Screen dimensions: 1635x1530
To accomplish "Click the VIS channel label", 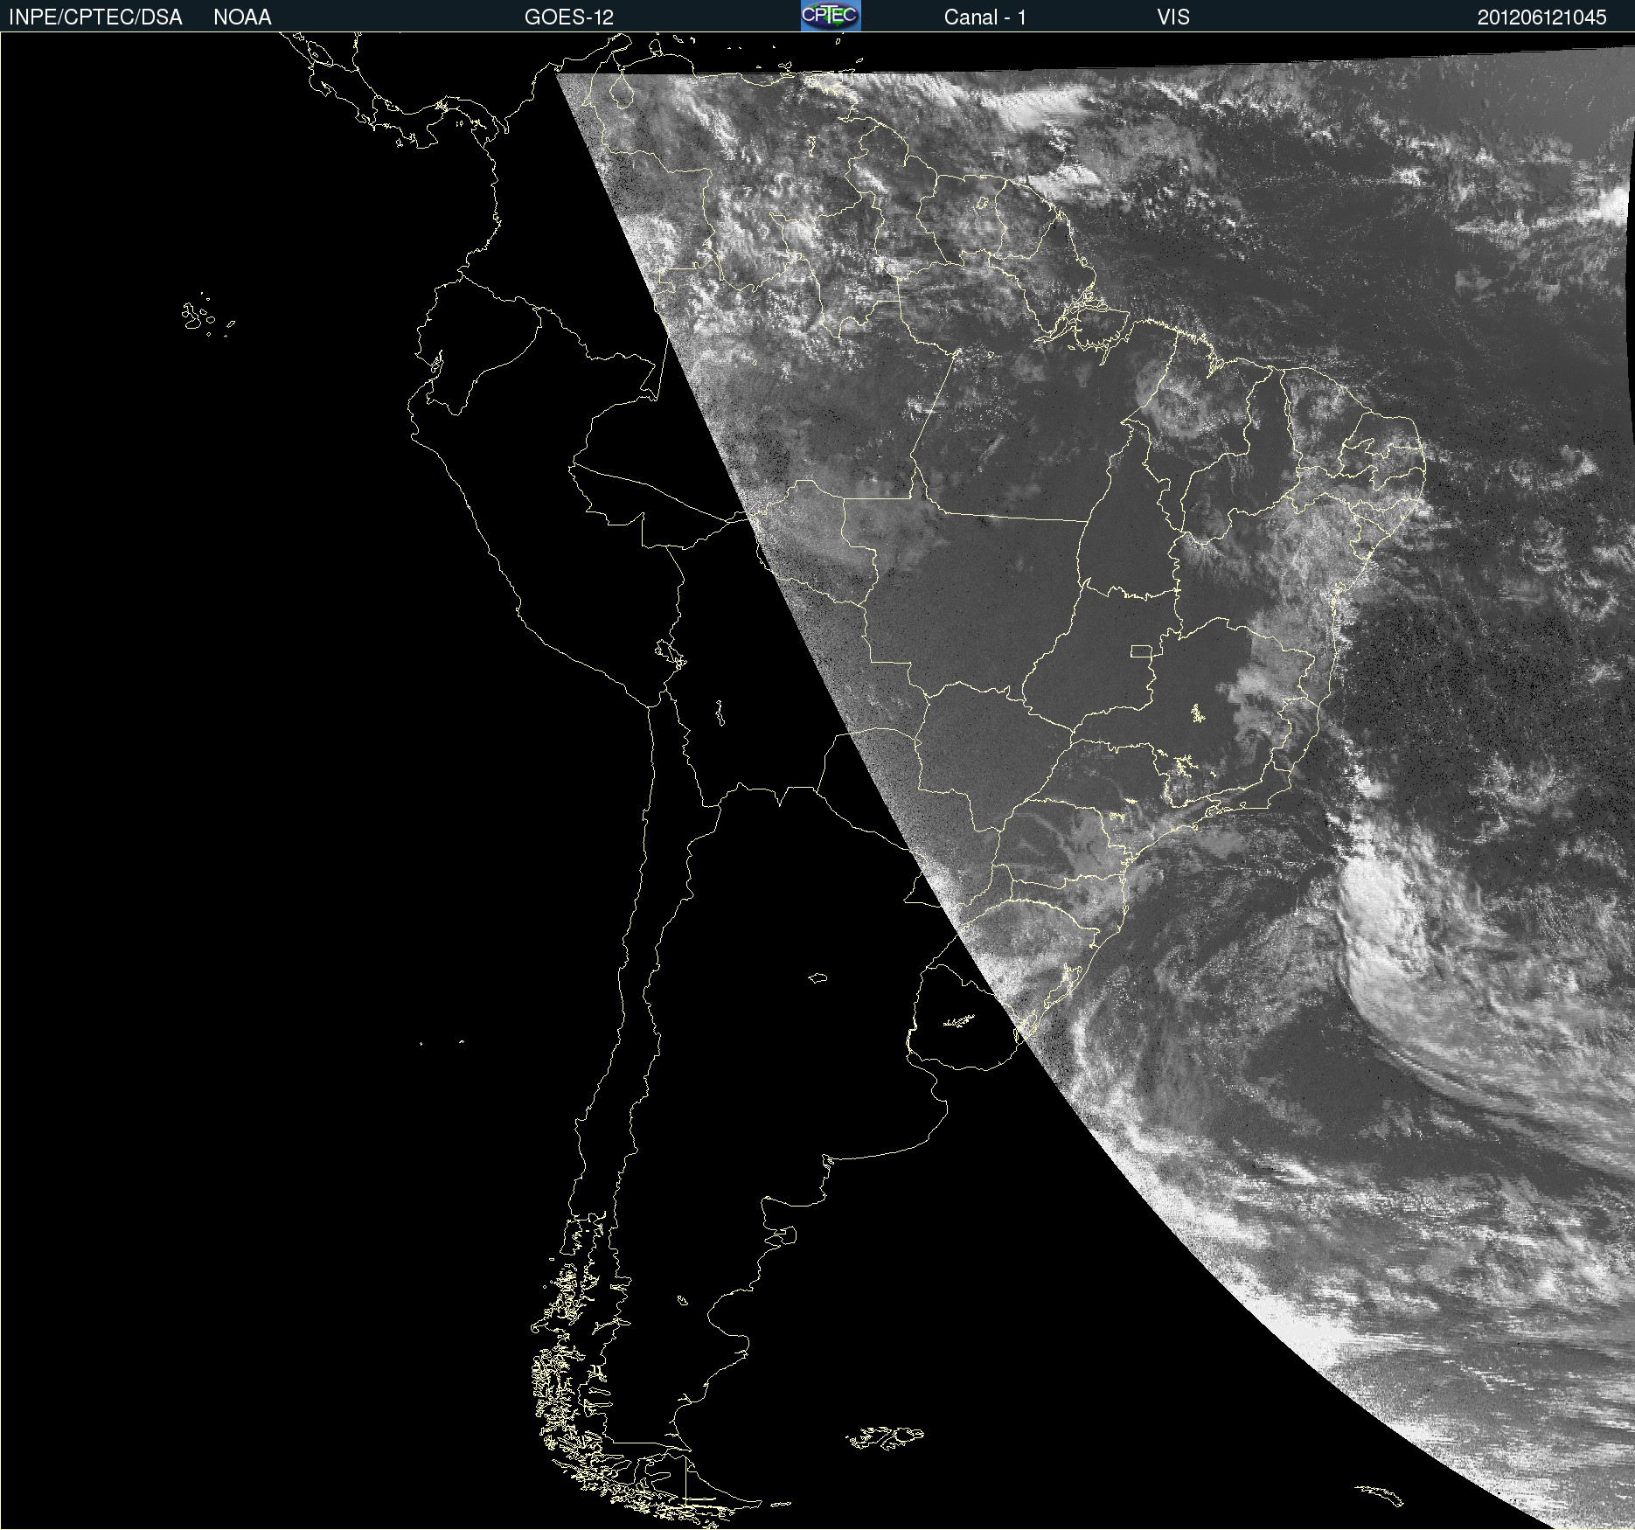I will [1173, 17].
